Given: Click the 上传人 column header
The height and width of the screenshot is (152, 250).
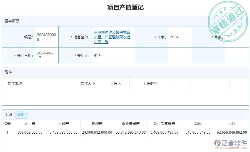Looking at the screenshot, I should 116,83.
